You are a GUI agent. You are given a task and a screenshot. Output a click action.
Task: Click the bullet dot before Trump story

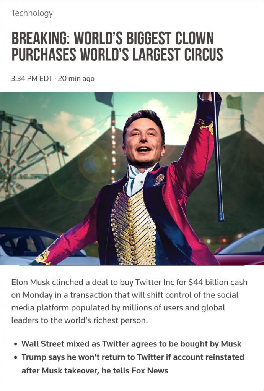tap(15, 358)
